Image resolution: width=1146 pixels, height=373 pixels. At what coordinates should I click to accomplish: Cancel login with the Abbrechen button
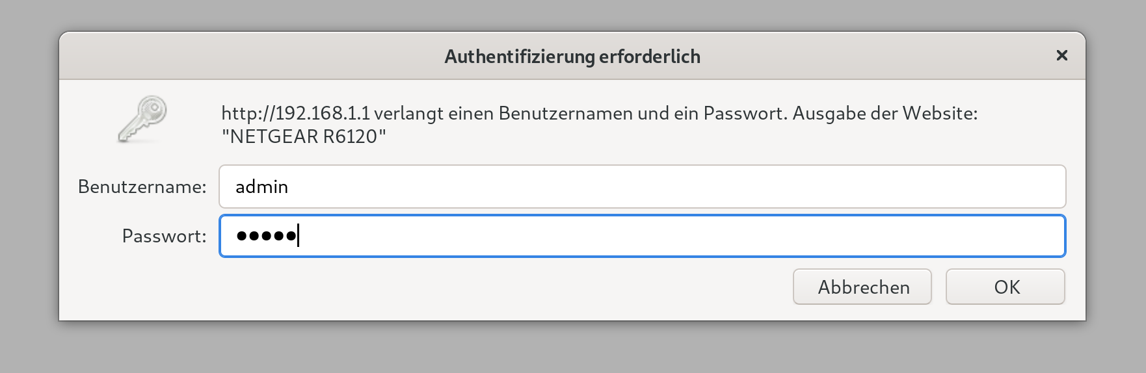tap(862, 287)
